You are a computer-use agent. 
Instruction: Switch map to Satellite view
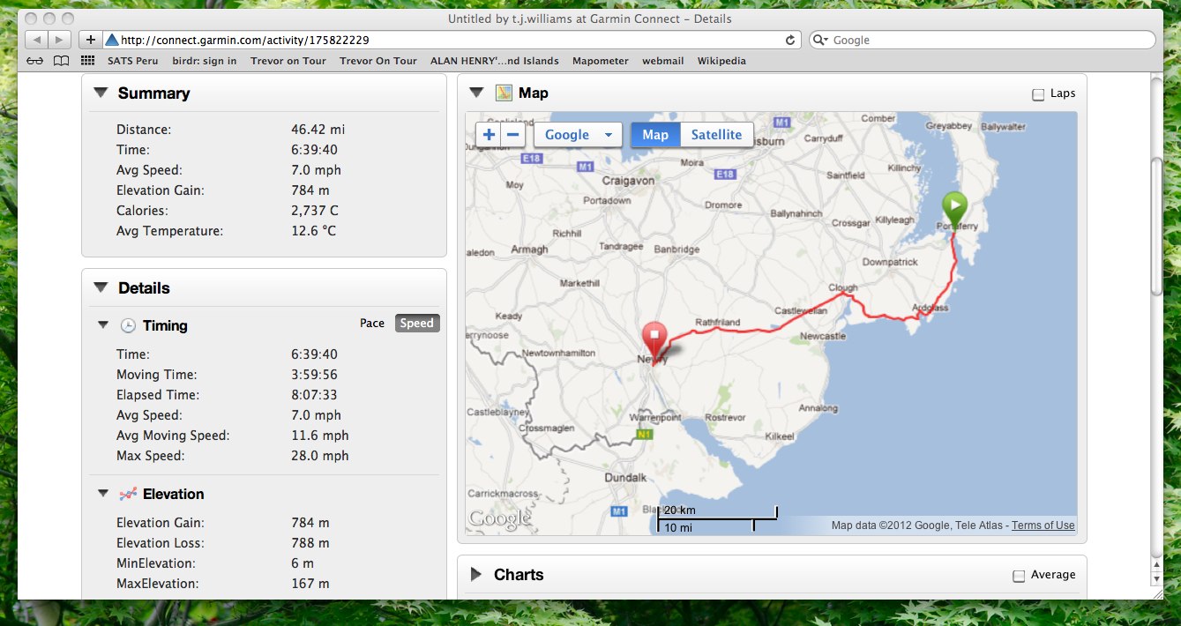coord(715,135)
